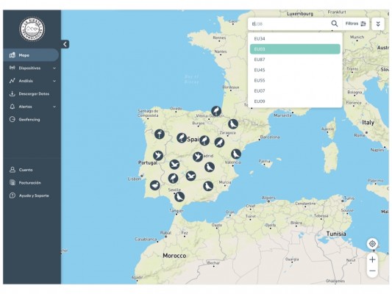This screenshot has width=392, height=294.
Task: Center map with the locate icon
Action: (372, 243)
